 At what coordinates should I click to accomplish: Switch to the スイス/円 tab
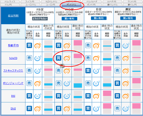pyautogui.click(x=31, y=2)
